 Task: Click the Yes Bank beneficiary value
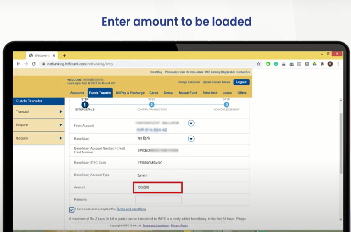(144, 138)
